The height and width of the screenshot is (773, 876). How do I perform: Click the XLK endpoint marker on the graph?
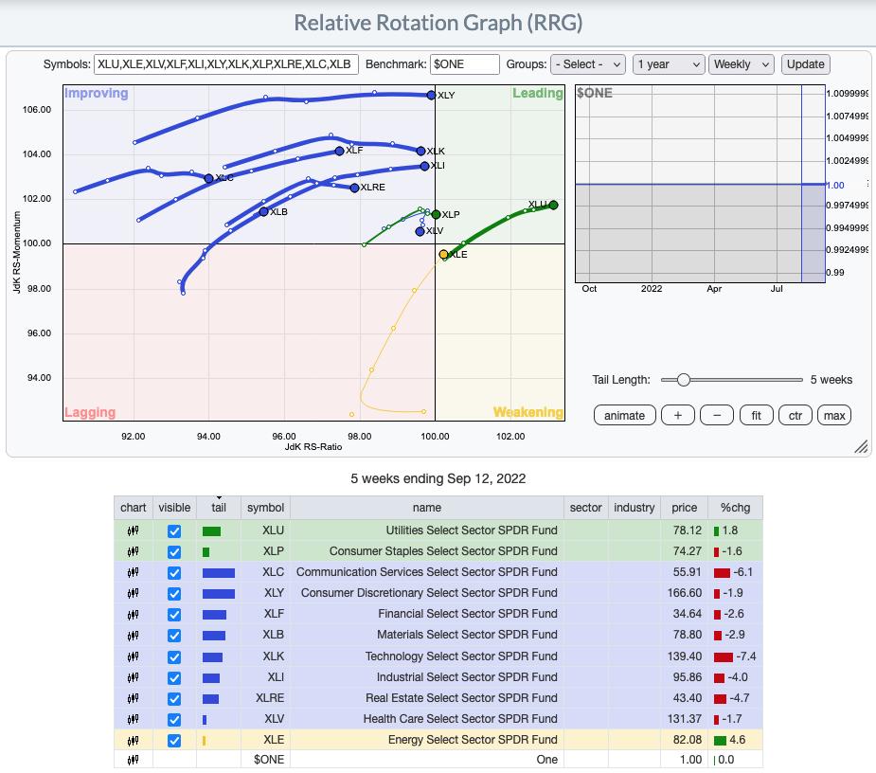point(420,151)
